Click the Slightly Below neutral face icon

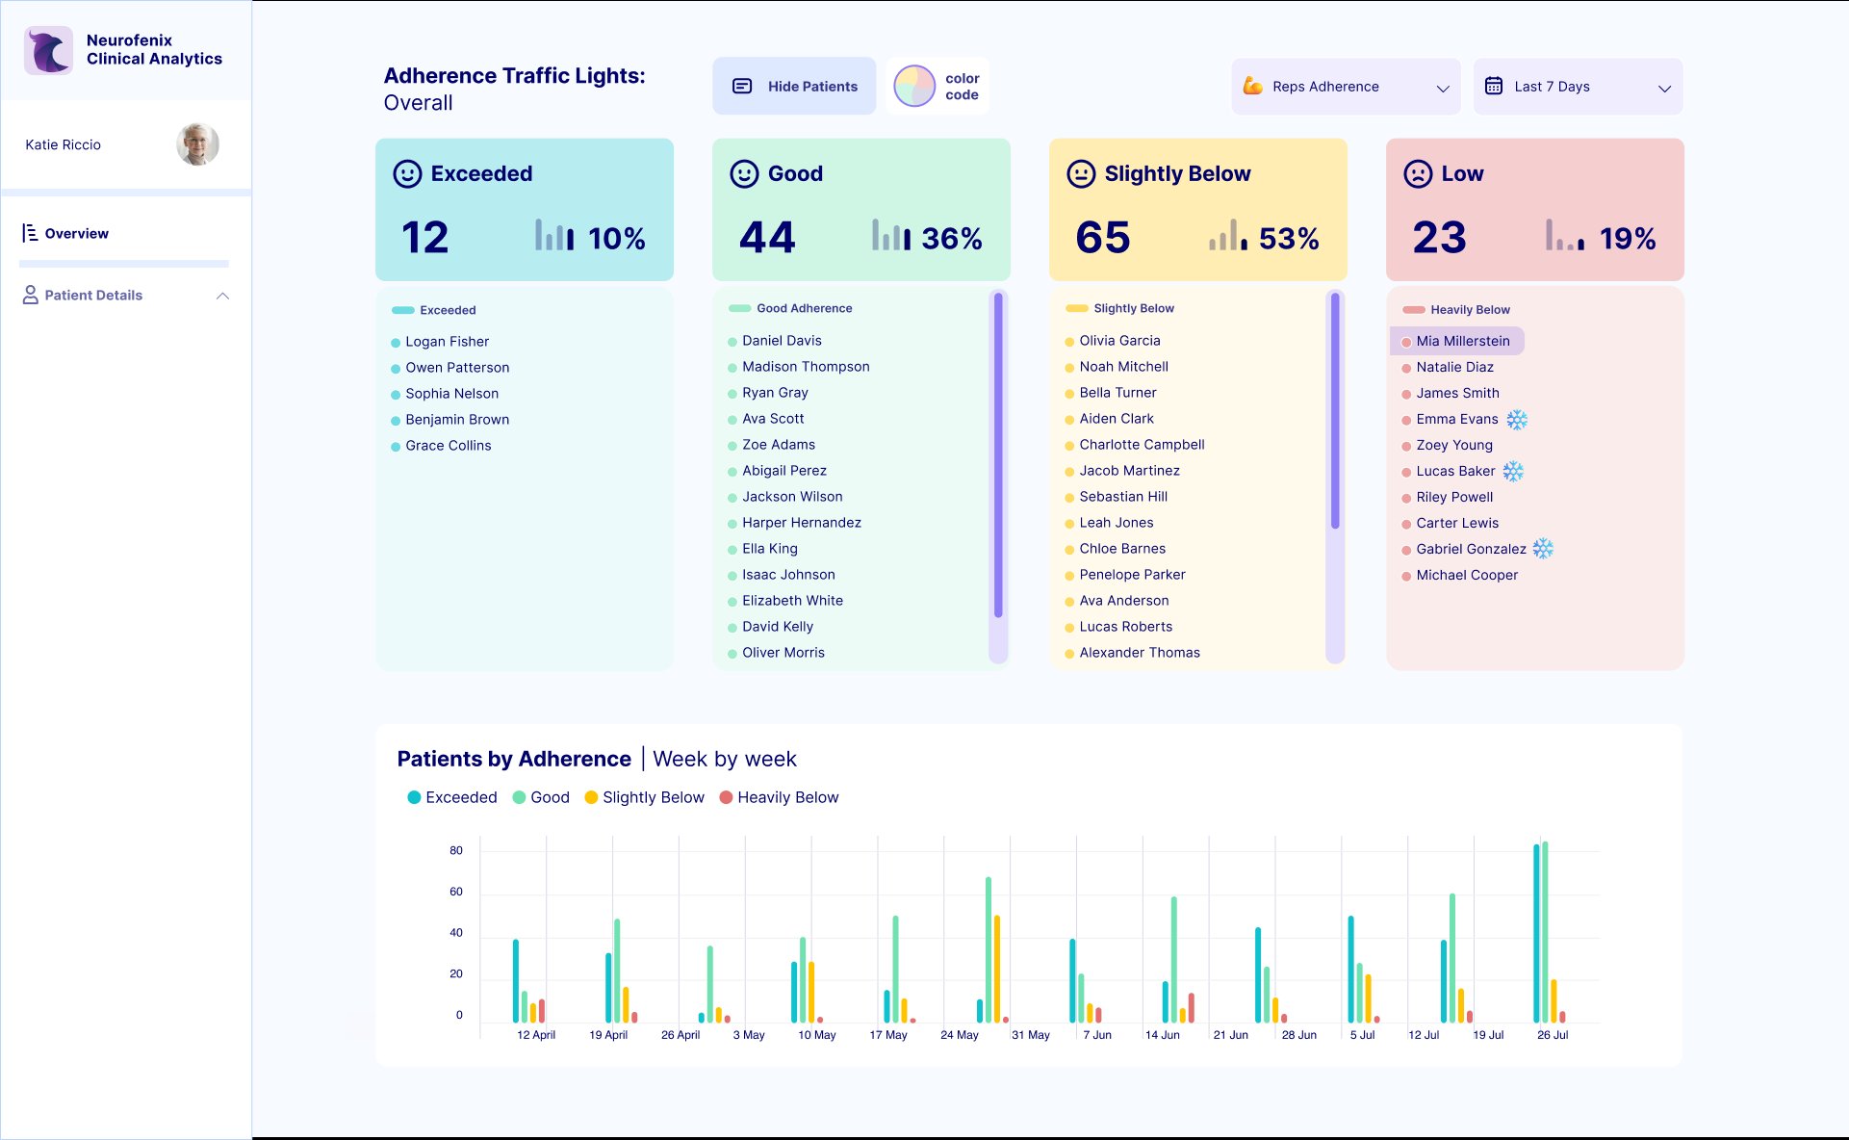1081,173
